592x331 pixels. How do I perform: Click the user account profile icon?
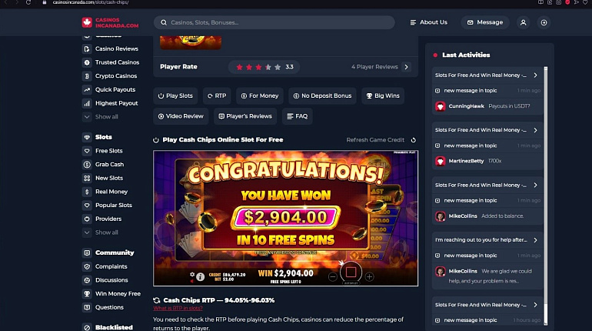point(524,22)
